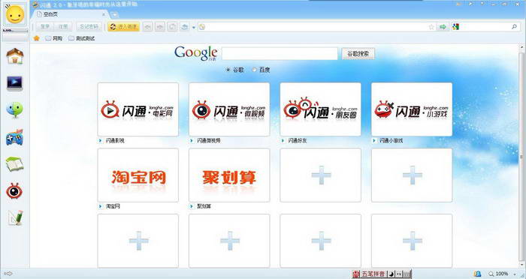This screenshot has width=526, height=279.
Task: Click the vertical page scrollbar
Action: click(521, 157)
